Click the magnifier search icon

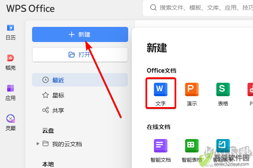153,8
